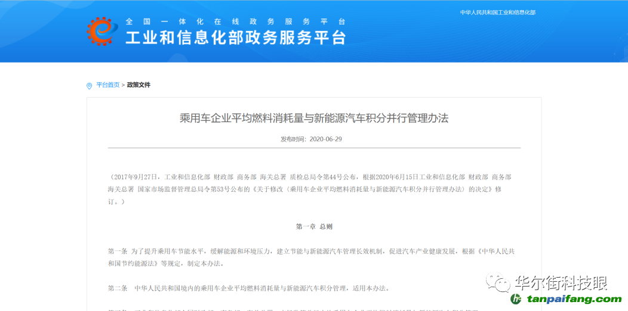This screenshot has height=311, width=628.
Task: Click the 第一条 paragraph text
Action: click(x=298, y=251)
